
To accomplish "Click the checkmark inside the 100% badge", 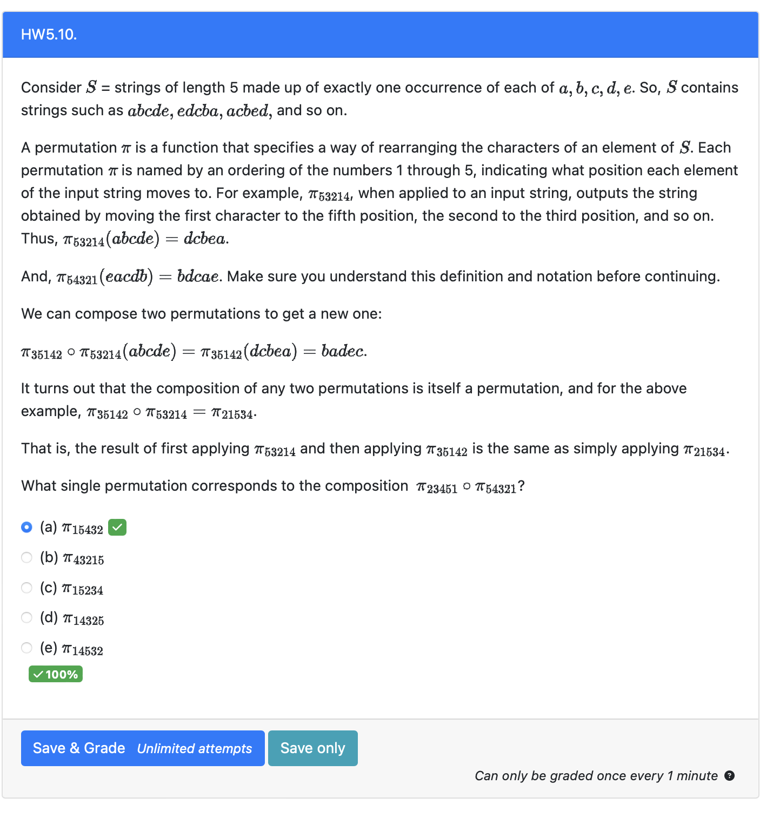I will click(38, 674).
